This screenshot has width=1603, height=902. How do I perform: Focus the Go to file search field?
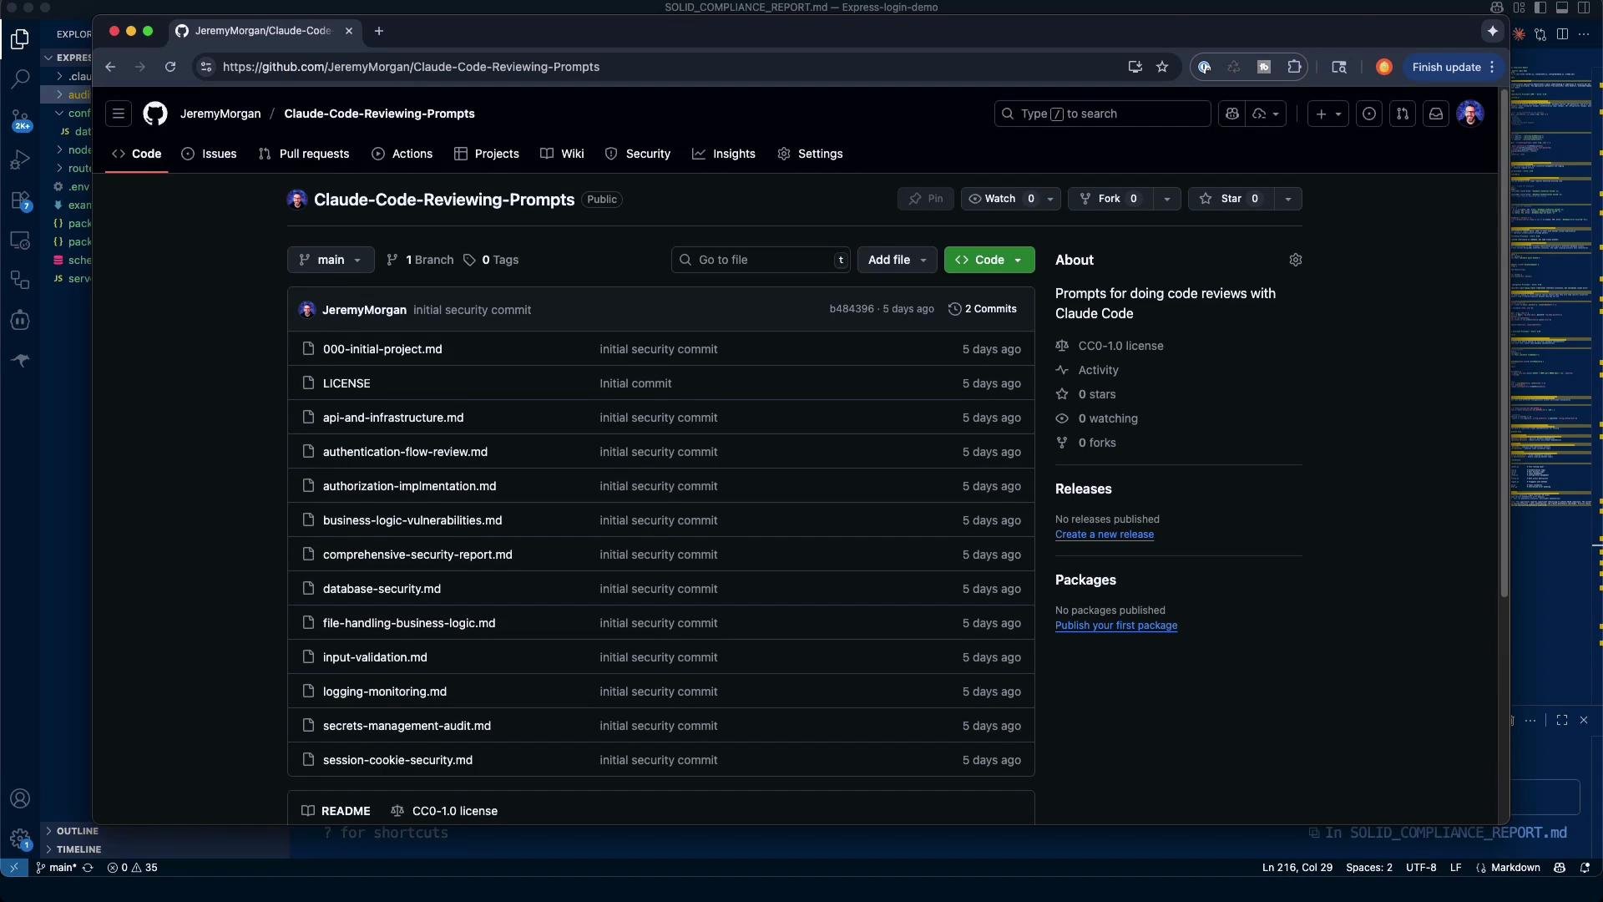pos(761,260)
